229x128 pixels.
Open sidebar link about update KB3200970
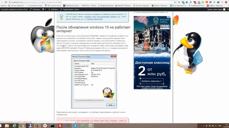[151, 12]
